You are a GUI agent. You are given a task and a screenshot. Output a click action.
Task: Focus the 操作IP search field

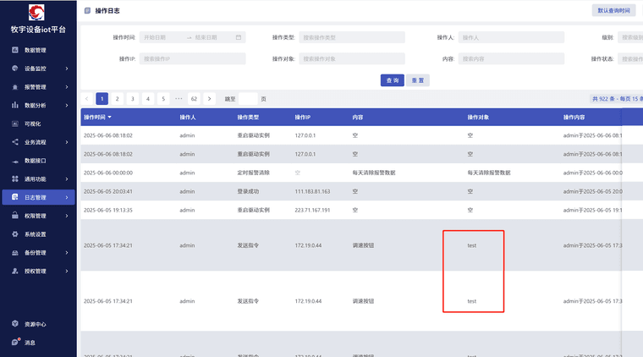coord(192,58)
